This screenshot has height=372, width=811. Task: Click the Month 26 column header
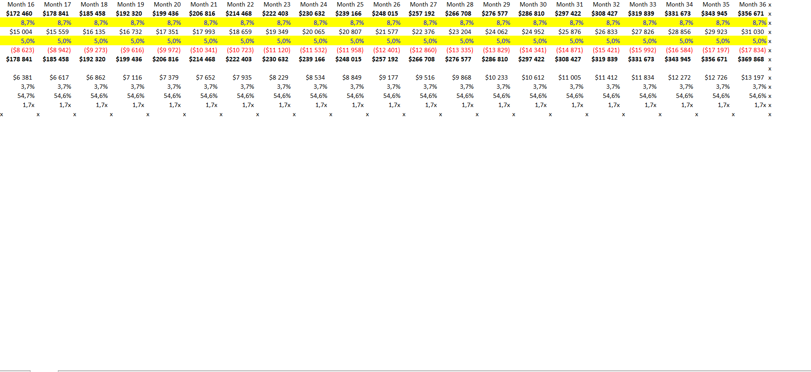pyautogui.click(x=387, y=4)
